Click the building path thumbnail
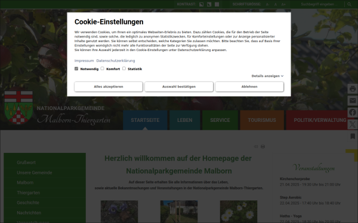Screen dimensions: 358x223 coord(179,212)
